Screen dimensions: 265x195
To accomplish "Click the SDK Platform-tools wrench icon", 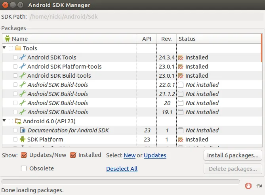I will 23,67.
